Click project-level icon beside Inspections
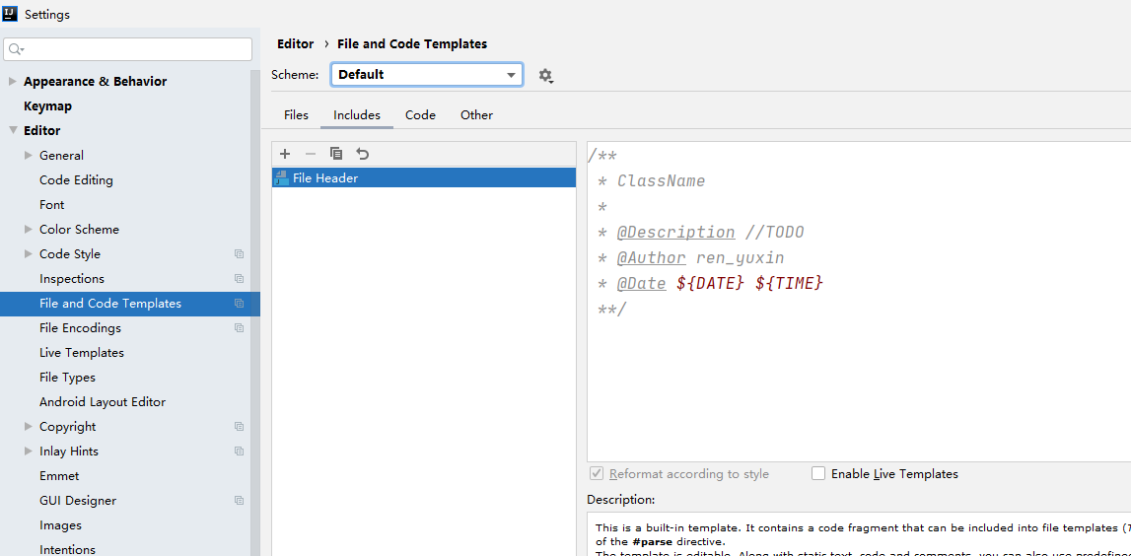1131x556 pixels. click(239, 278)
